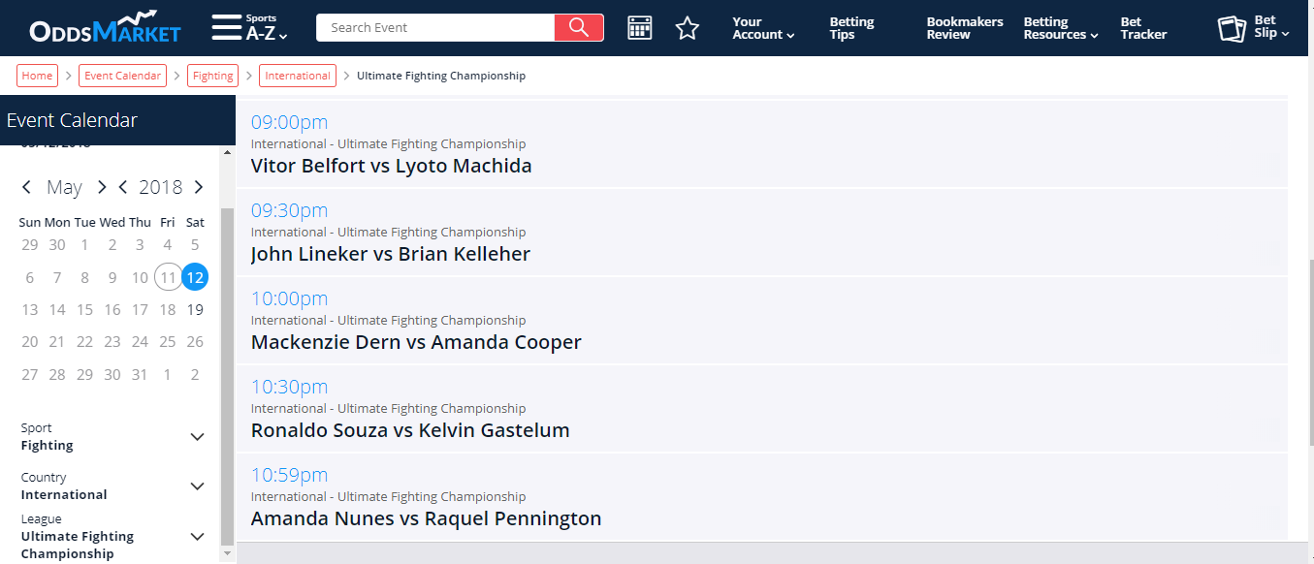Open Sports A-Z hamburger menu
Image resolution: width=1314 pixels, height=564 pixels.
[227, 27]
